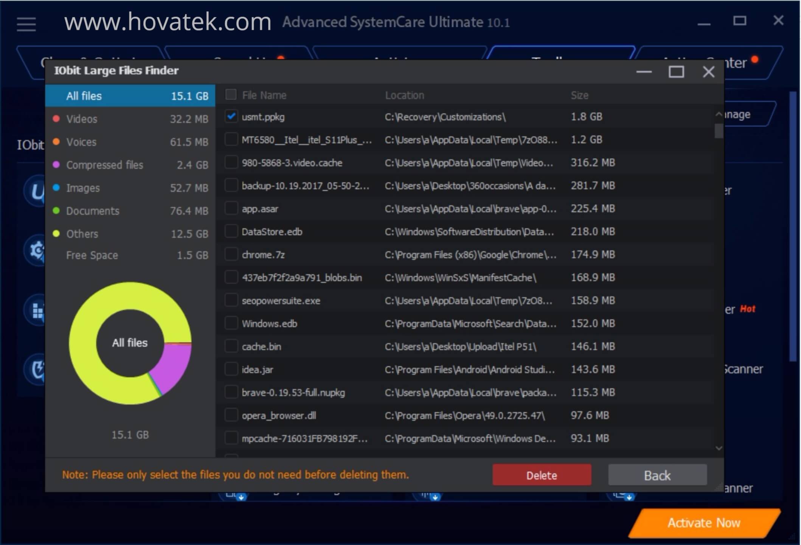Check the 980-5868-3.video.cache checkbox
Viewport: 801px width, 545px height.
pyautogui.click(x=231, y=162)
